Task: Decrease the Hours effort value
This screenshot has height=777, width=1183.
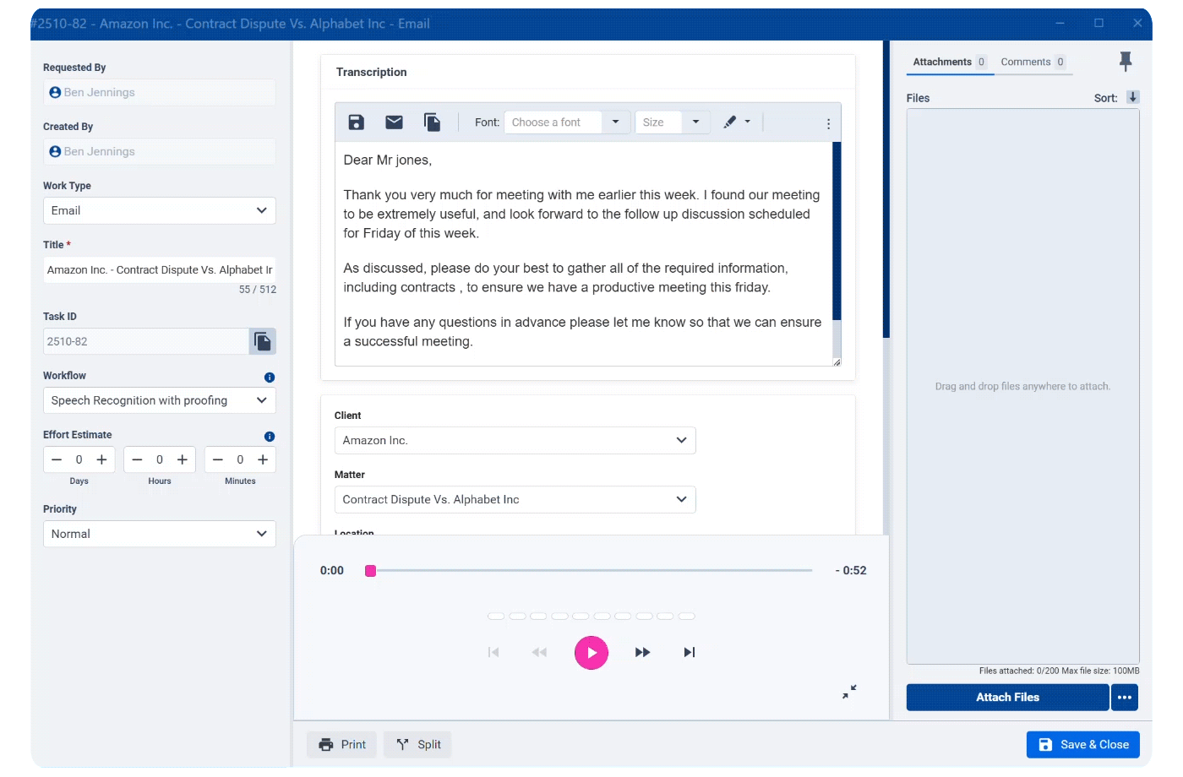Action: [x=137, y=459]
